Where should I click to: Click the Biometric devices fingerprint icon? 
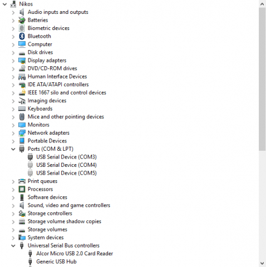coord(22,28)
